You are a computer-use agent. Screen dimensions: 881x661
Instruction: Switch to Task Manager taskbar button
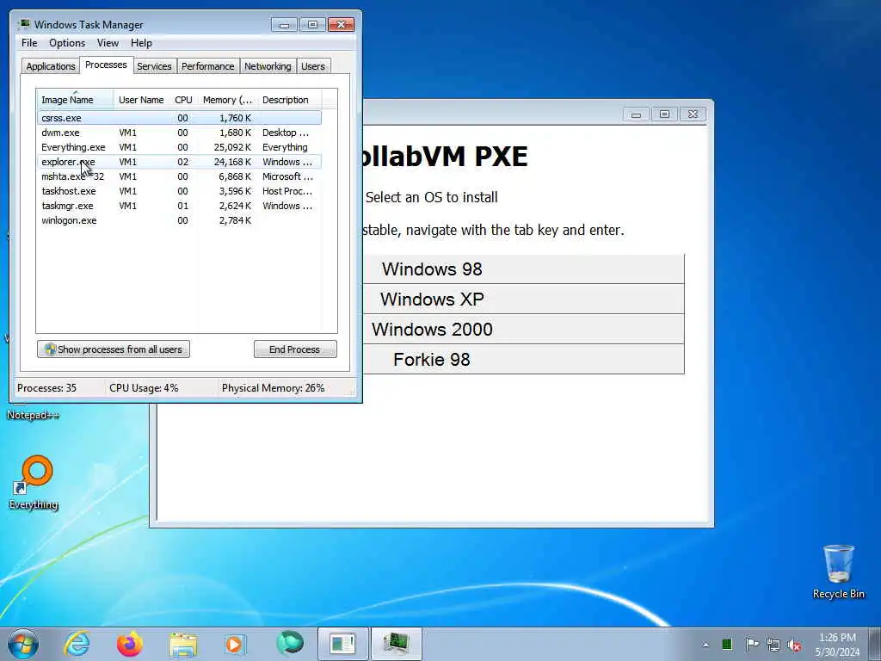pyautogui.click(x=396, y=644)
